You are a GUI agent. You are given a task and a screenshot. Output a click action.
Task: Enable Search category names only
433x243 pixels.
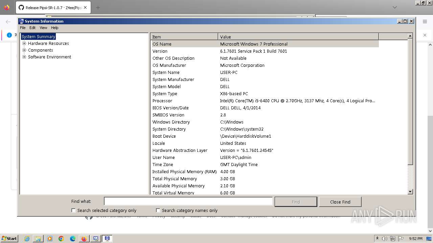click(158, 210)
